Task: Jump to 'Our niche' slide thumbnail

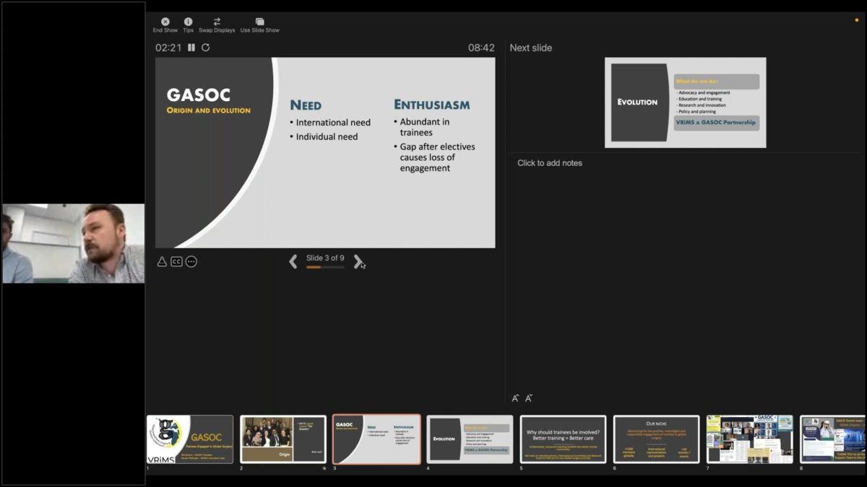Action: point(656,439)
